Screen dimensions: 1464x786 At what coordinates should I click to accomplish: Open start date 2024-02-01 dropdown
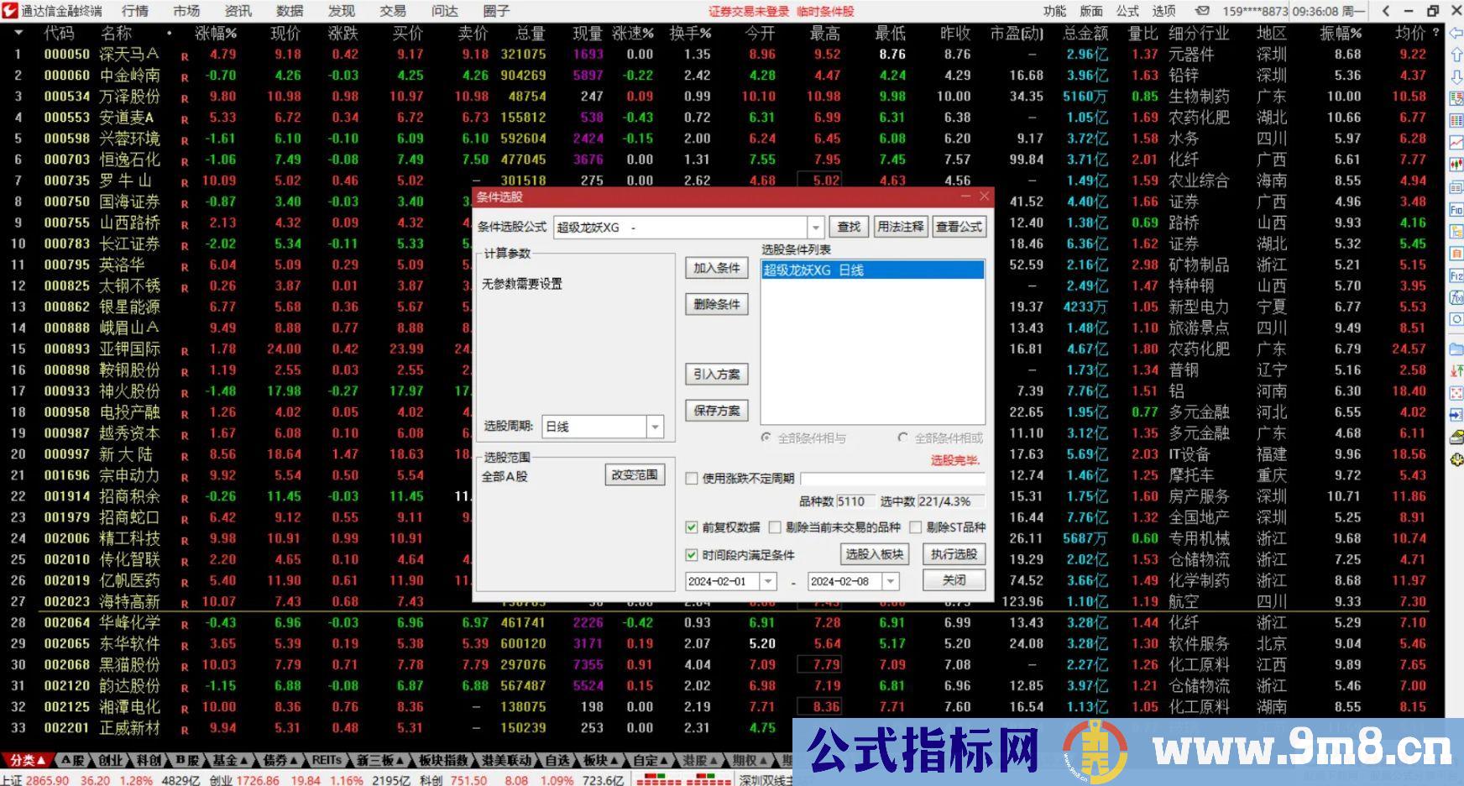click(768, 581)
